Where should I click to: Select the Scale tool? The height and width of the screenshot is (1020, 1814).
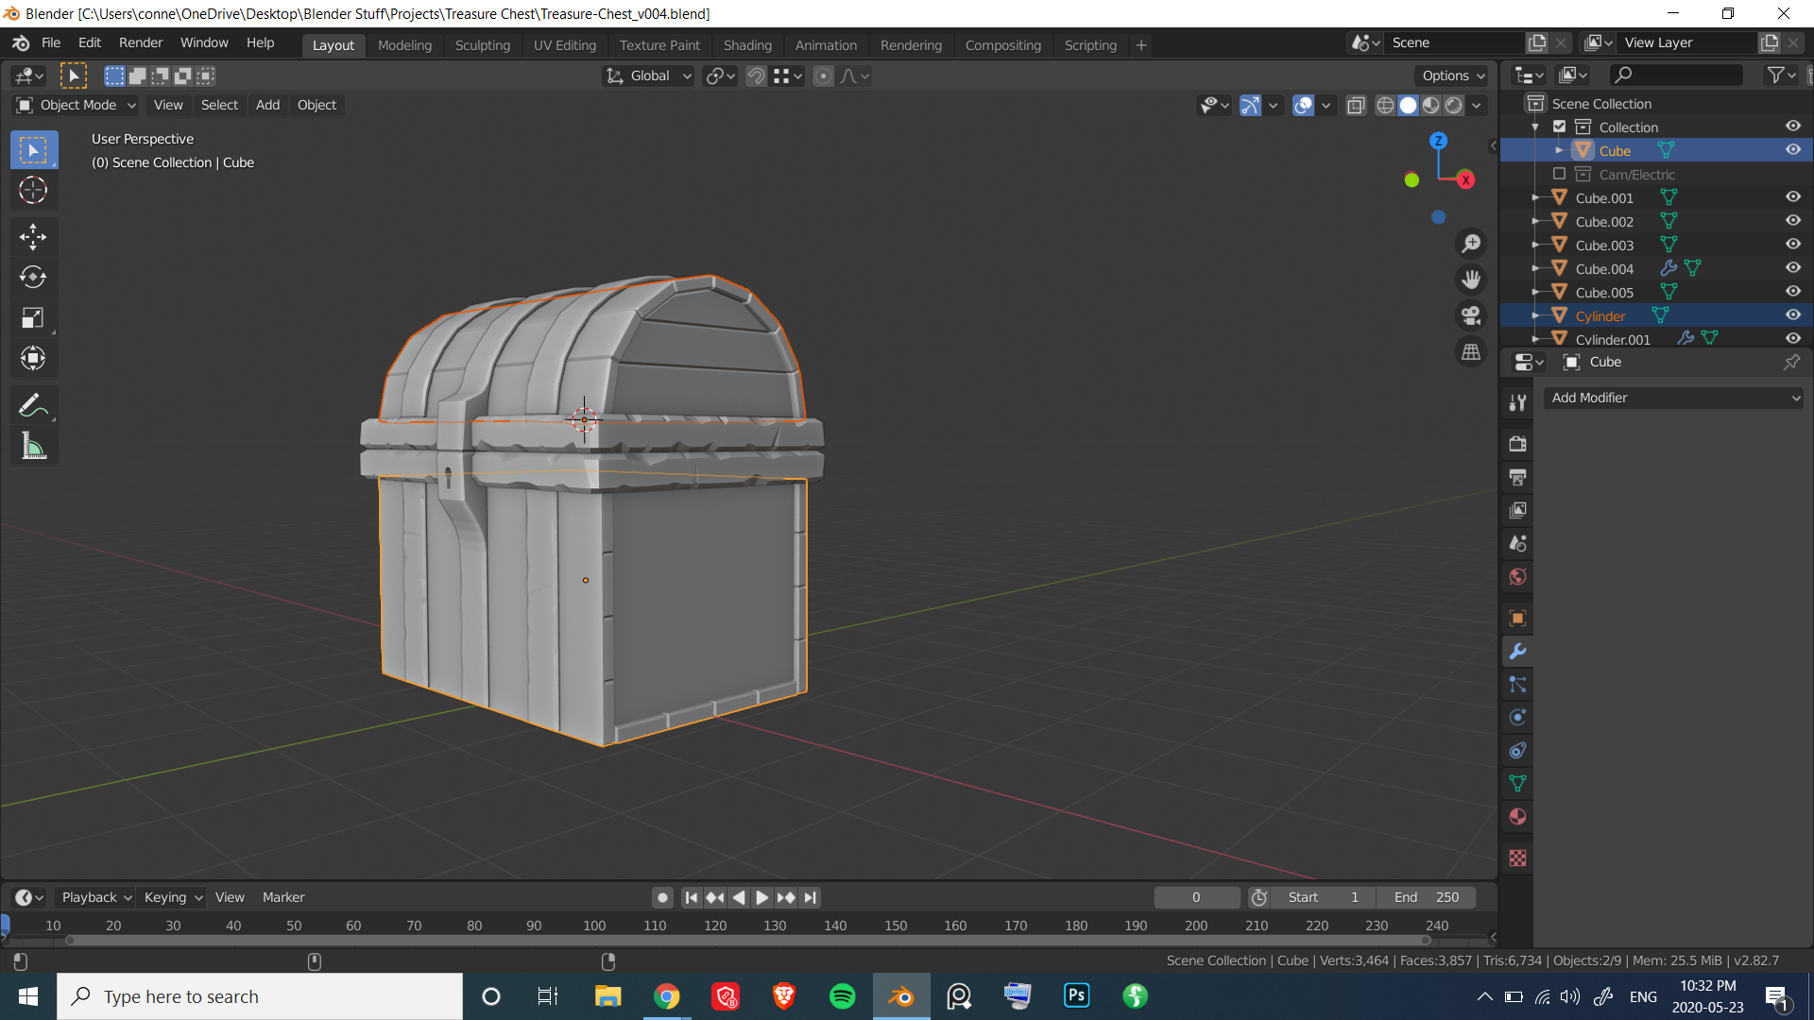click(x=33, y=317)
